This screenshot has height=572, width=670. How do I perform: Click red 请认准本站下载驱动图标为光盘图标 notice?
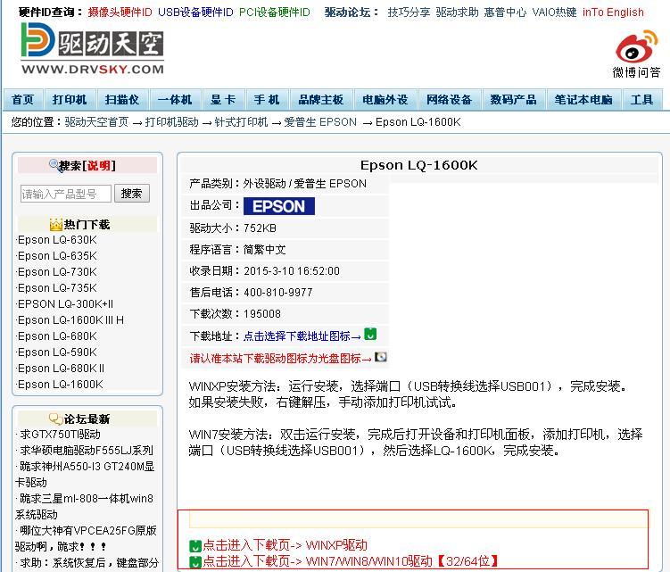coord(280,358)
